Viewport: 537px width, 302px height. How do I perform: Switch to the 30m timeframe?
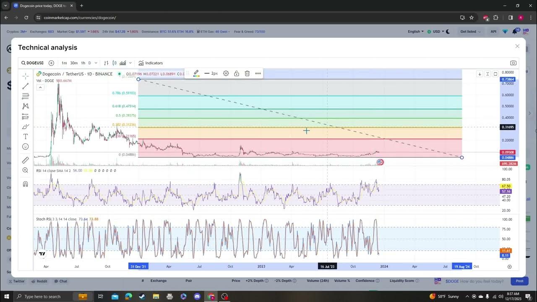74,63
